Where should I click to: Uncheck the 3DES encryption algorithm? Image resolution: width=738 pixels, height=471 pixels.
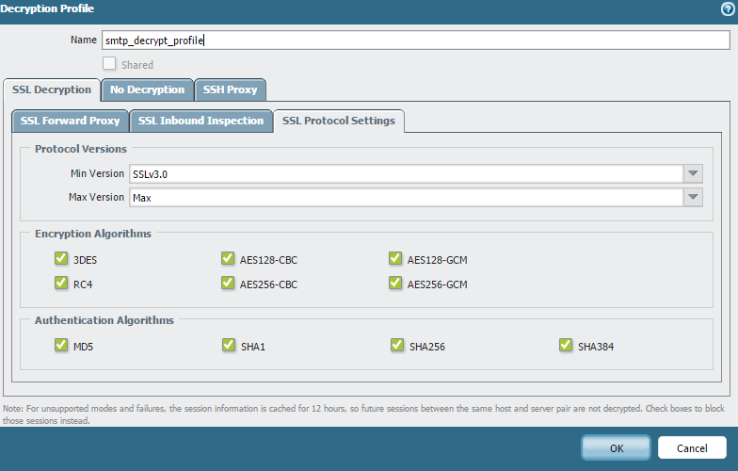[61, 258]
